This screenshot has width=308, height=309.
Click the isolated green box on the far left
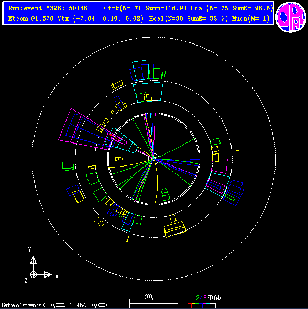[x=68, y=165]
